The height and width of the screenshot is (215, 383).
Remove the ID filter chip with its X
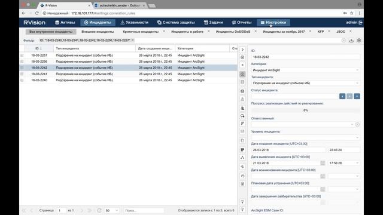coord(133,40)
